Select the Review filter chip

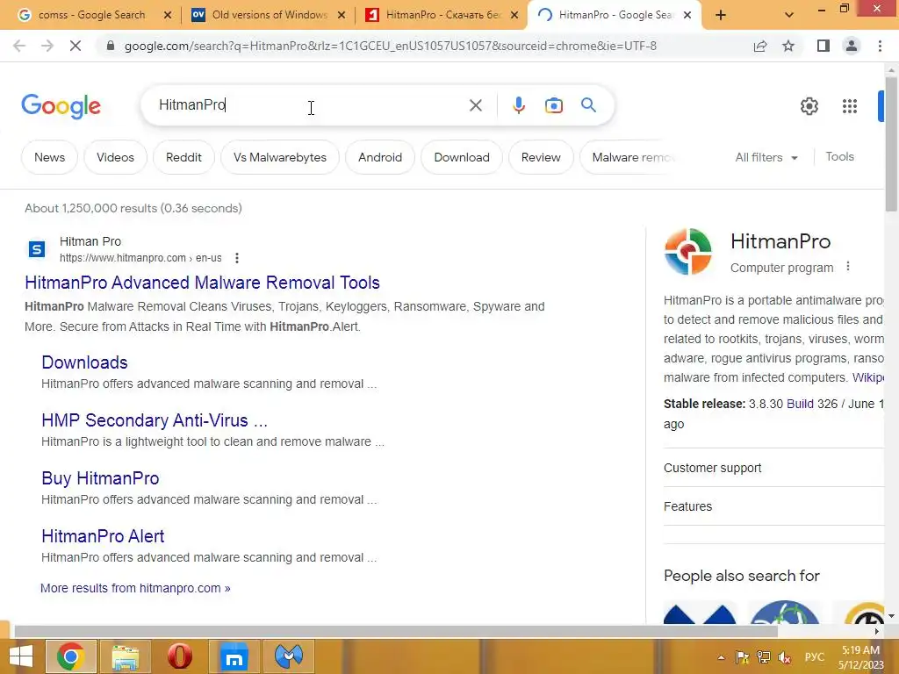click(541, 157)
